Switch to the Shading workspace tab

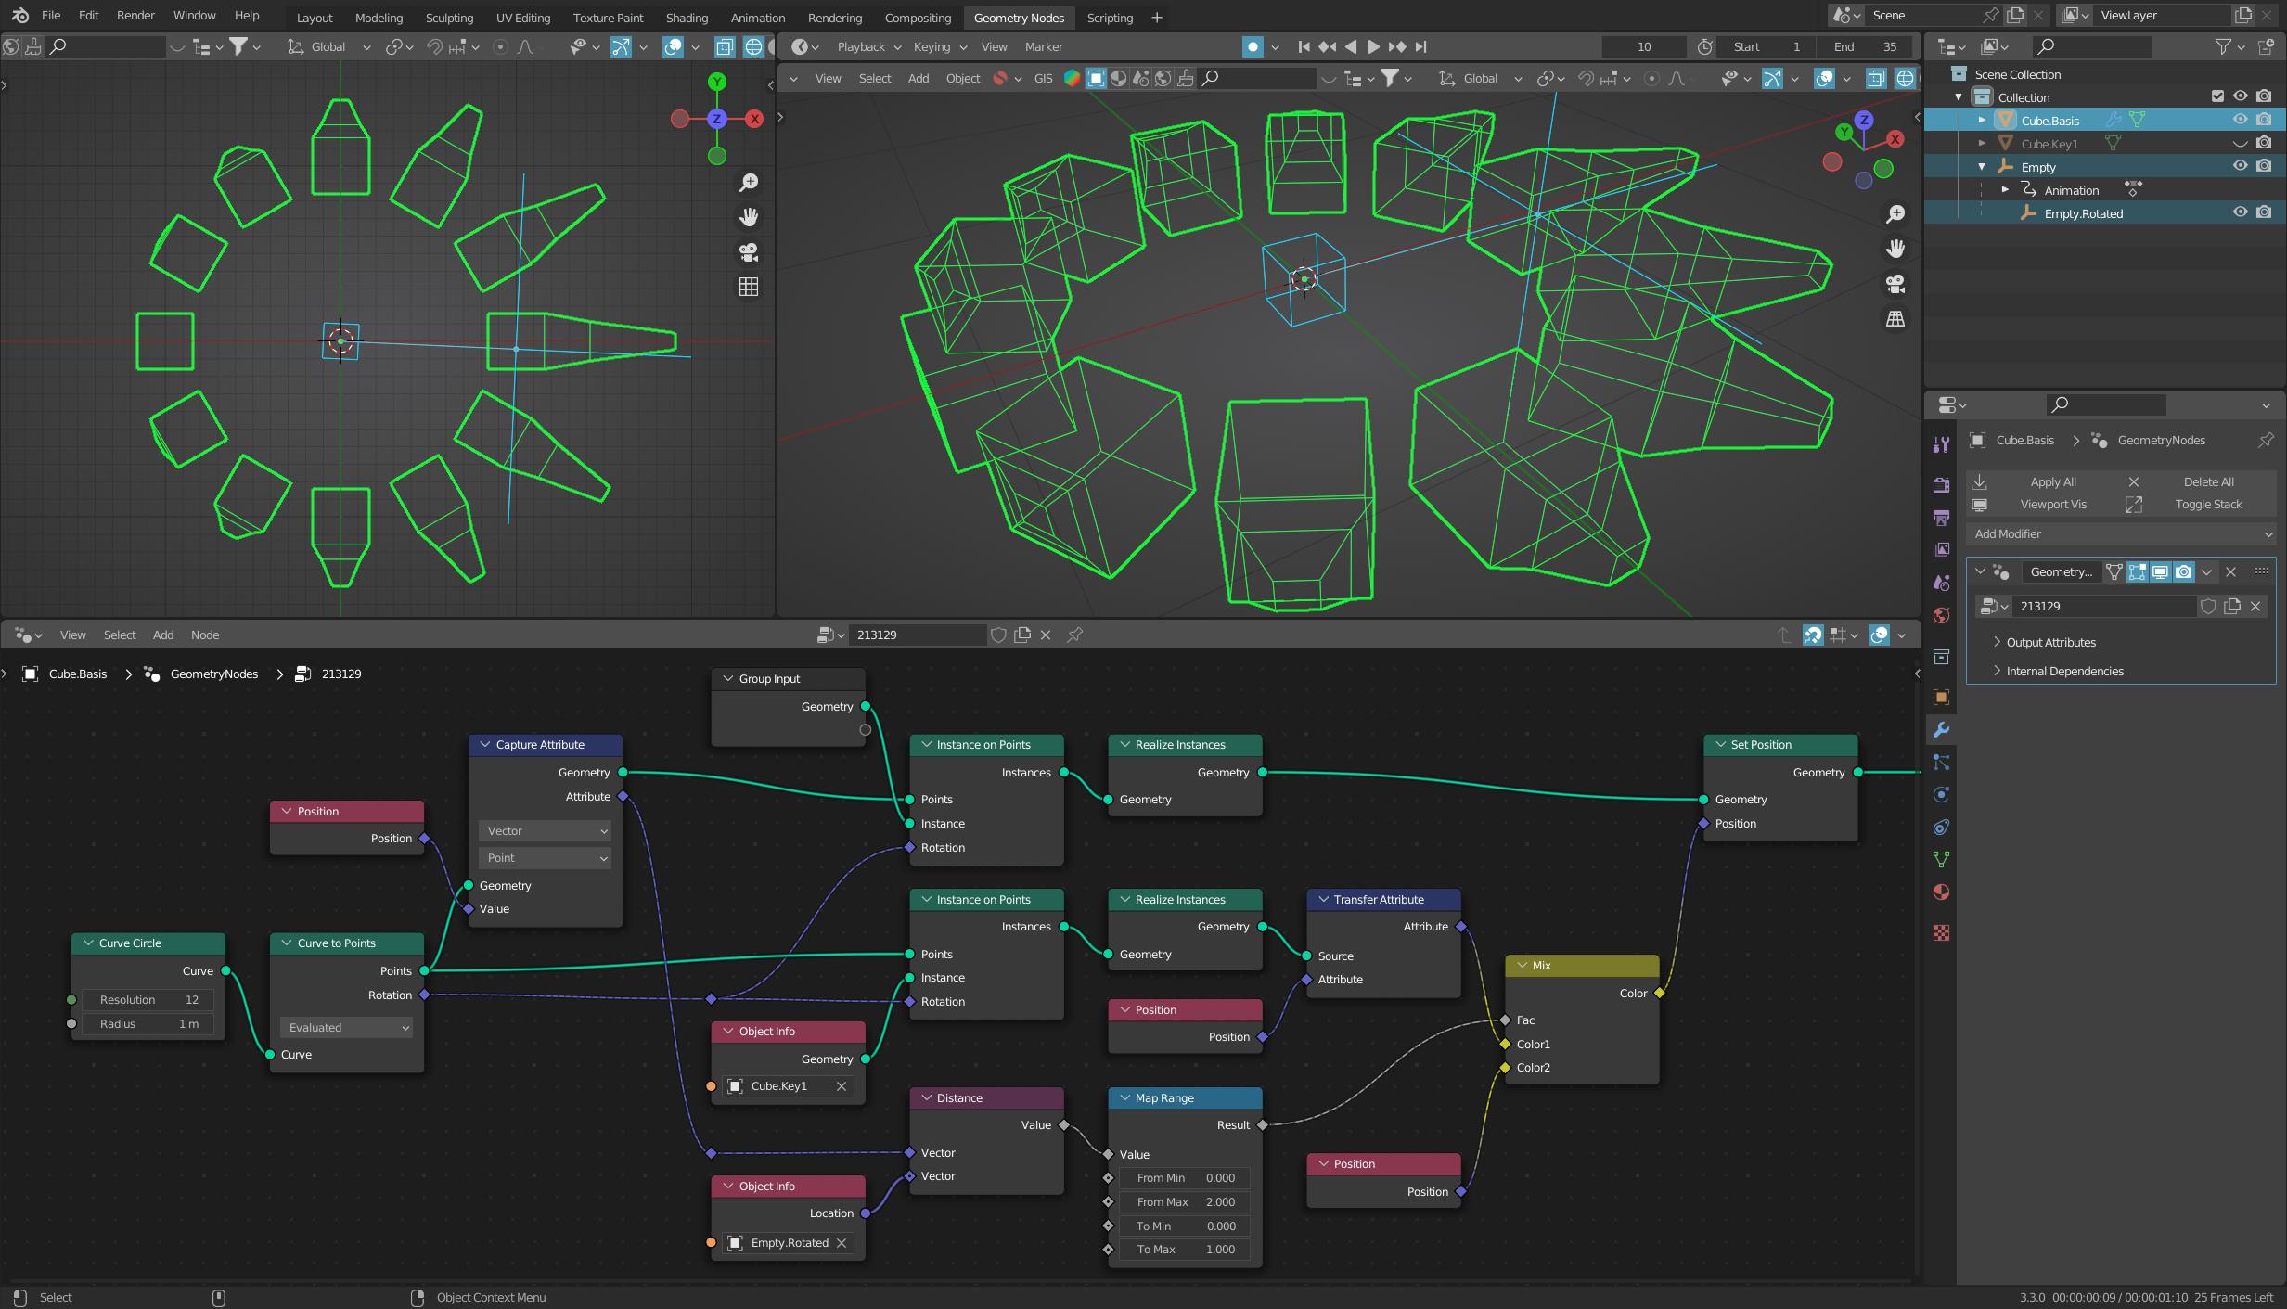[687, 18]
